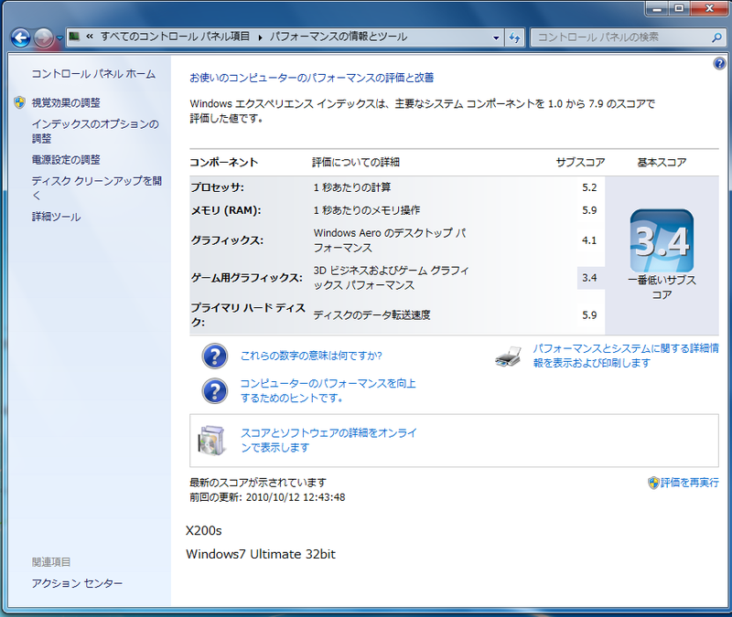Screen dimensions: 732x617
Task: Select the ゲーム用グラフィックス: row label
Action: (246, 278)
